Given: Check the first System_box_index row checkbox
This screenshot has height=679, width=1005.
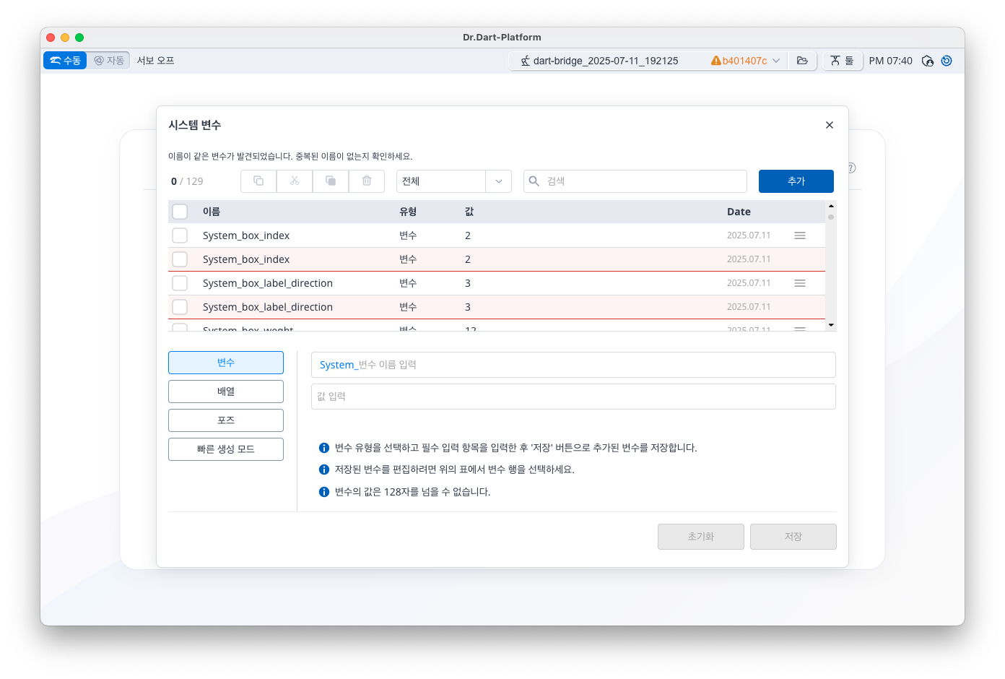Looking at the screenshot, I should coord(180,235).
